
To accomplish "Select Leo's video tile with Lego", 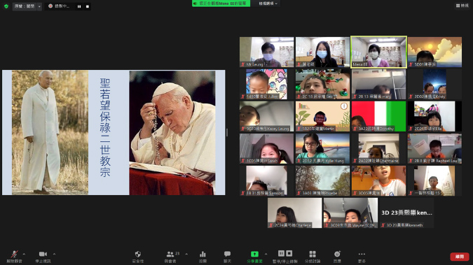I will click(322, 84).
